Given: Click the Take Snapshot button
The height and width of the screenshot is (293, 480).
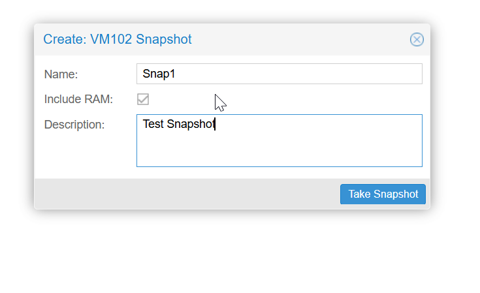Looking at the screenshot, I should 383,194.
